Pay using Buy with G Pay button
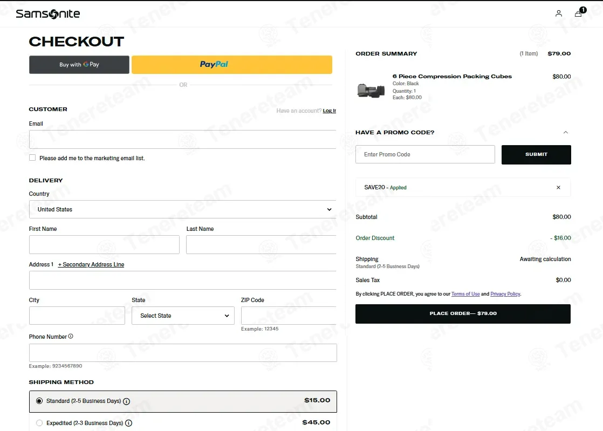 pyautogui.click(x=79, y=65)
